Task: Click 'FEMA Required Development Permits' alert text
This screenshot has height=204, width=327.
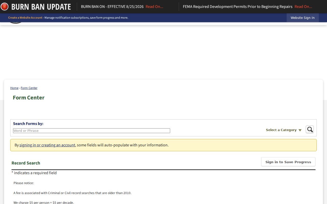Action: [x=238, y=7]
